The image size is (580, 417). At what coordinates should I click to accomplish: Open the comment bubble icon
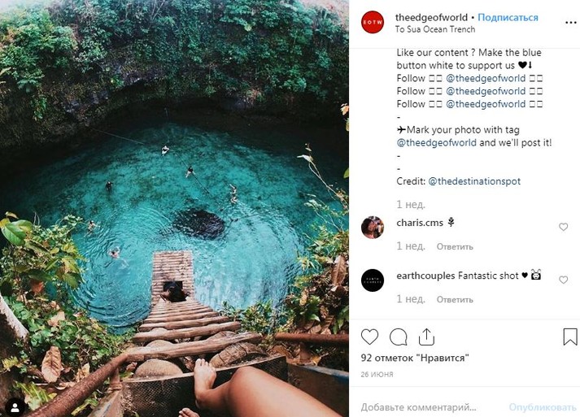[x=398, y=337]
